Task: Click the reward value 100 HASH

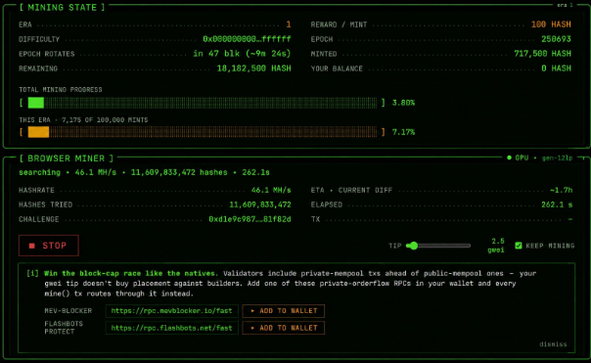Action: [551, 24]
